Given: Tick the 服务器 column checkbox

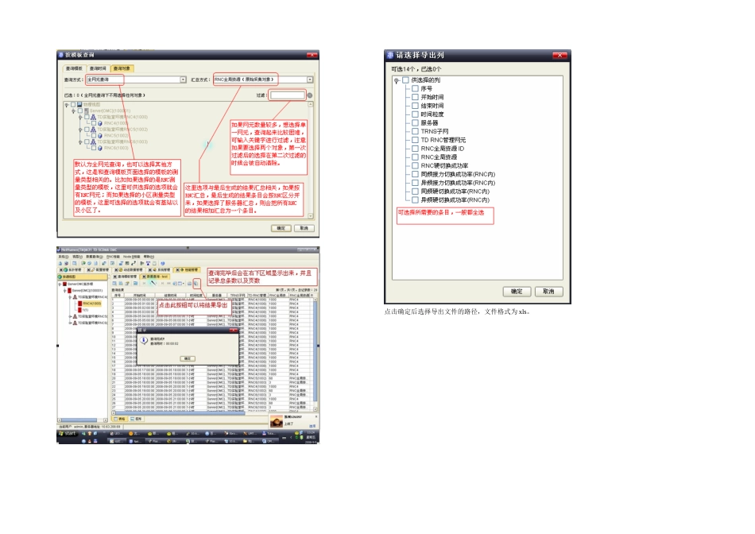Looking at the screenshot, I should click(415, 123).
